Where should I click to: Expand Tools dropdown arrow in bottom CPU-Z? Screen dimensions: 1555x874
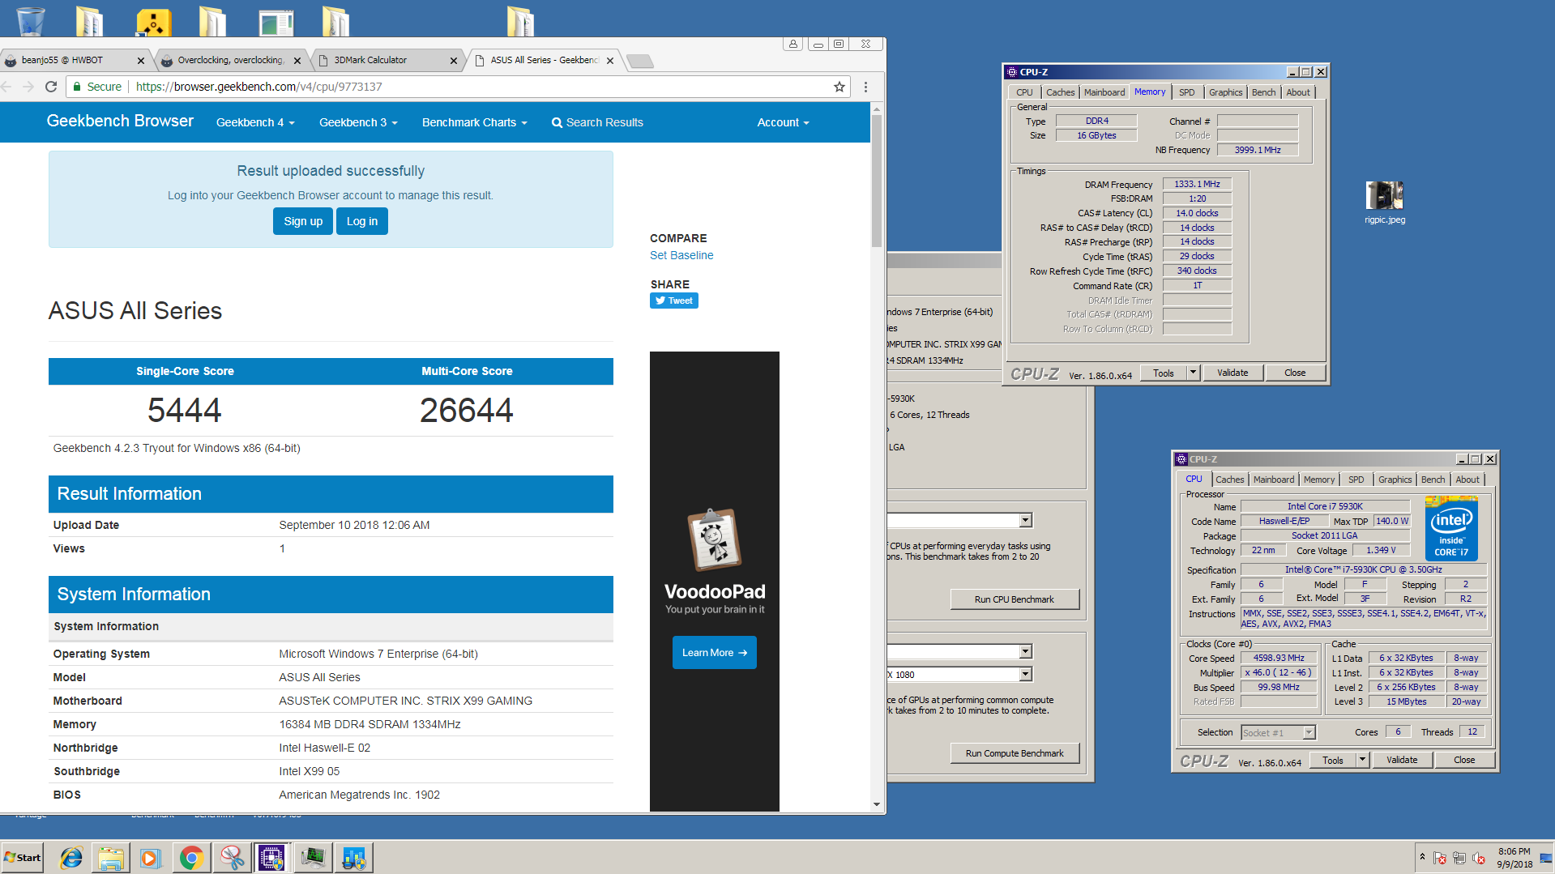tap(1362, 760)
